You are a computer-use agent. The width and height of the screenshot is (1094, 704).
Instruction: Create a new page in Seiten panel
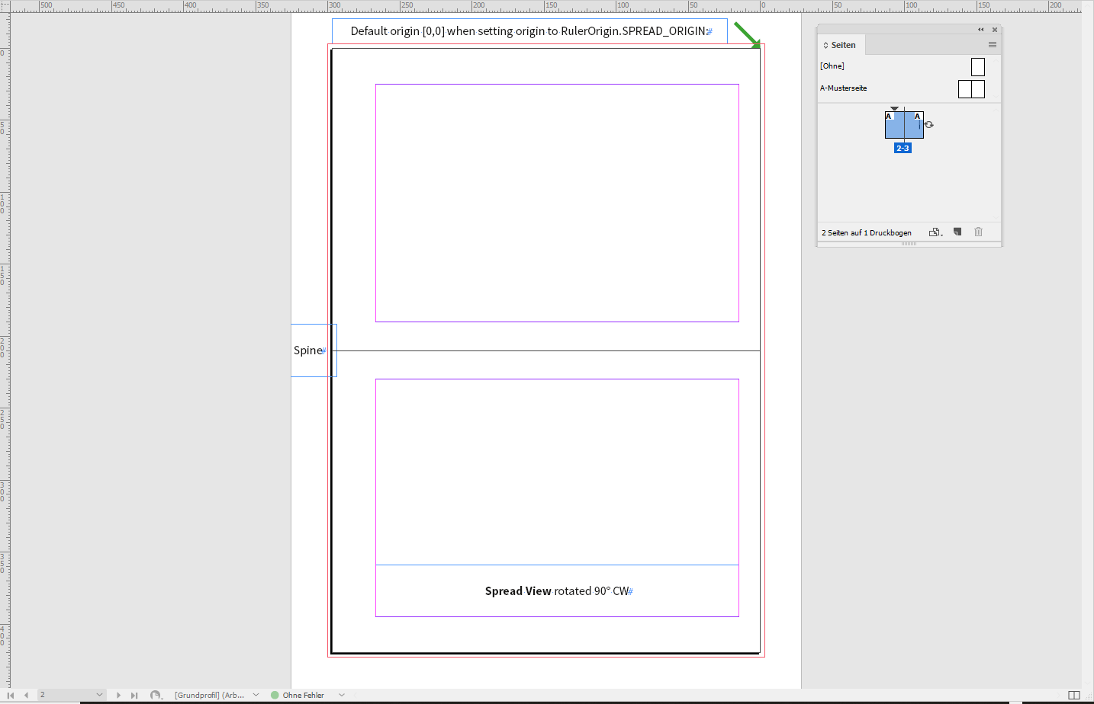click(x=957, y=232)
